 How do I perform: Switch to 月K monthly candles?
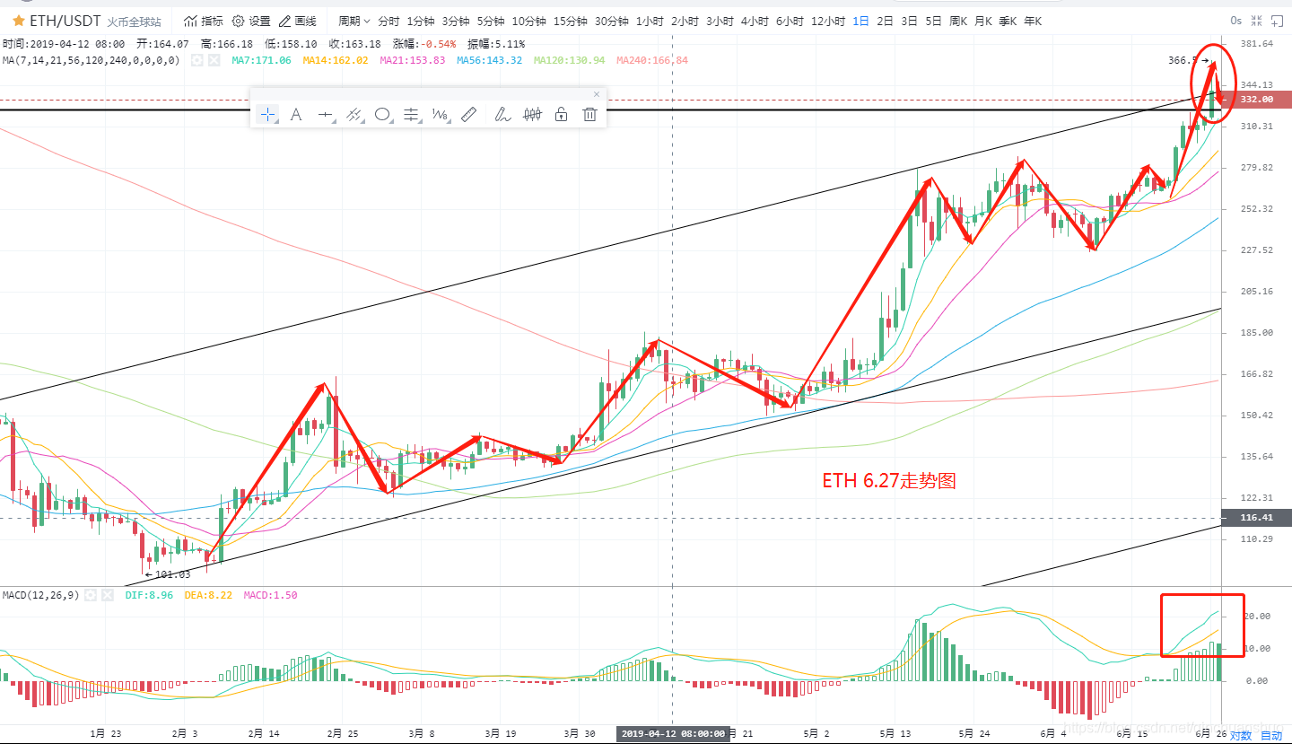pyautogui.click(x=982, y=21)
